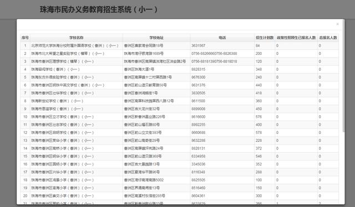Click phone number 8632288

(x=199, y=141)
